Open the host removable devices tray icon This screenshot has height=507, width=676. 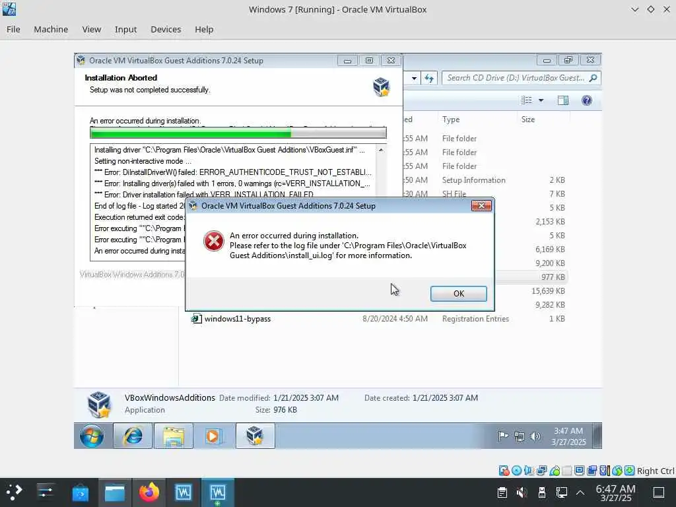pyautogui.click(x=542, y=492)
